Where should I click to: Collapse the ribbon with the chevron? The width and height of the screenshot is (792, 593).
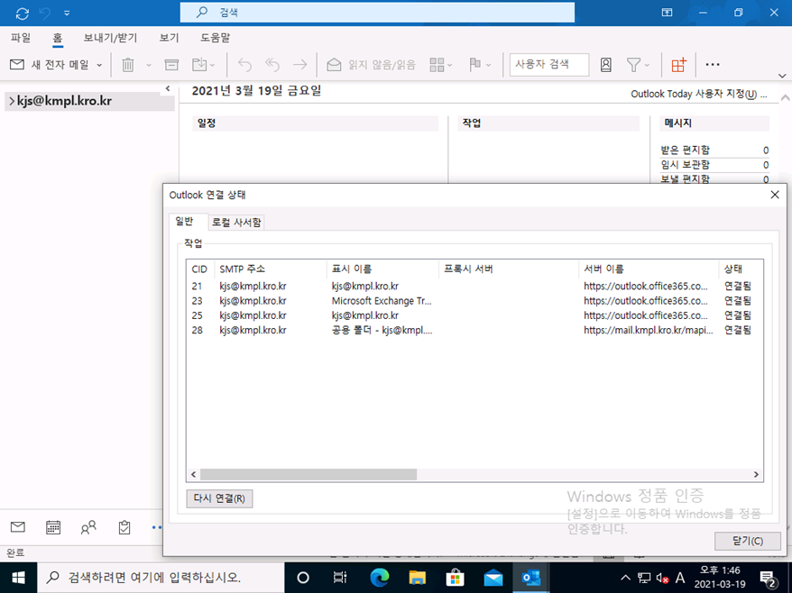tap(782, 76)
